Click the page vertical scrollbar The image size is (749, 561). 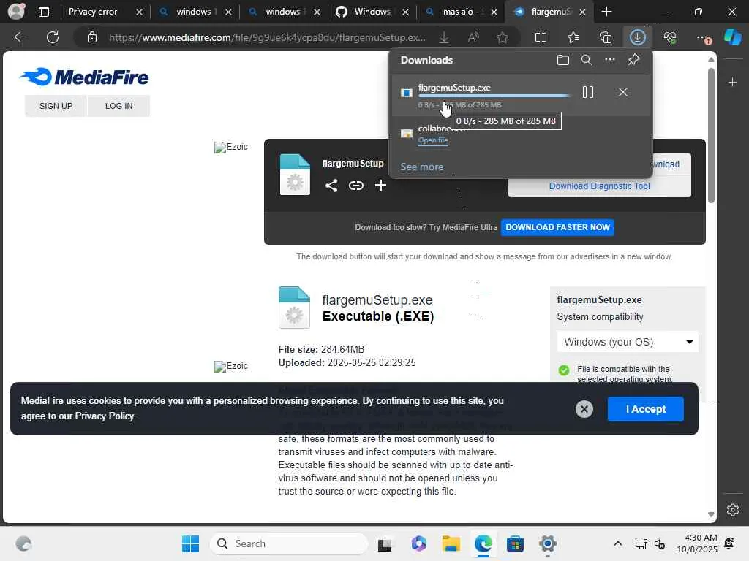point(711,135)
